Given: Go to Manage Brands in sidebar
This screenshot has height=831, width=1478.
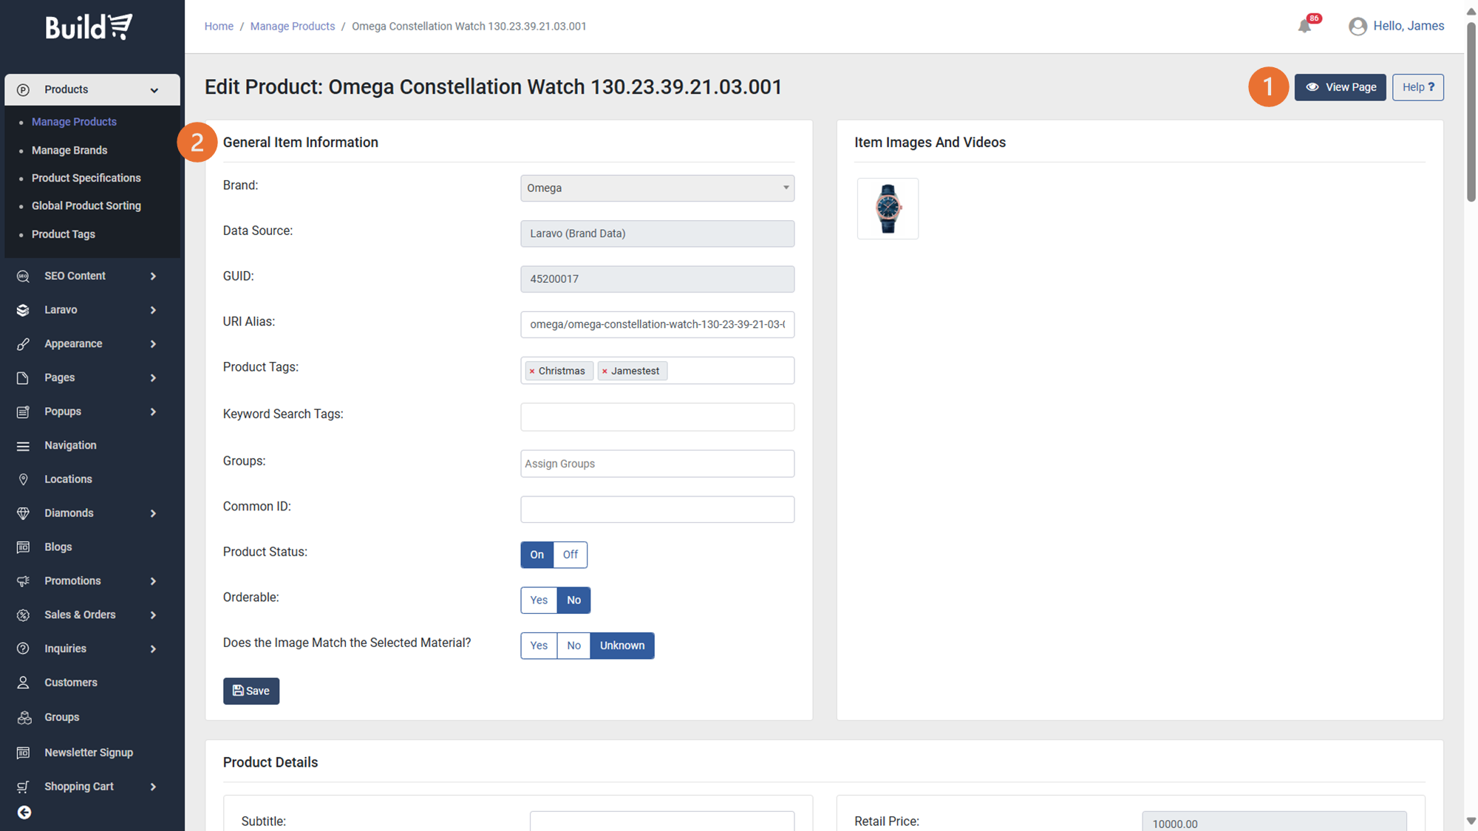Looking at the screenshot, I should click(x=69, y=150).
